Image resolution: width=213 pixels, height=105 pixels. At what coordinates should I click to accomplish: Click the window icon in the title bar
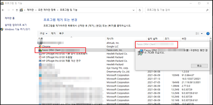coord(2,3)
